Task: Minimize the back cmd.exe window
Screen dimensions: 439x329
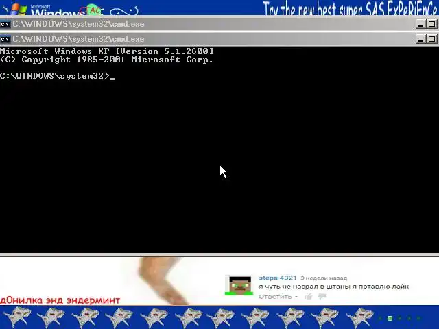Action: click(420, 24)
